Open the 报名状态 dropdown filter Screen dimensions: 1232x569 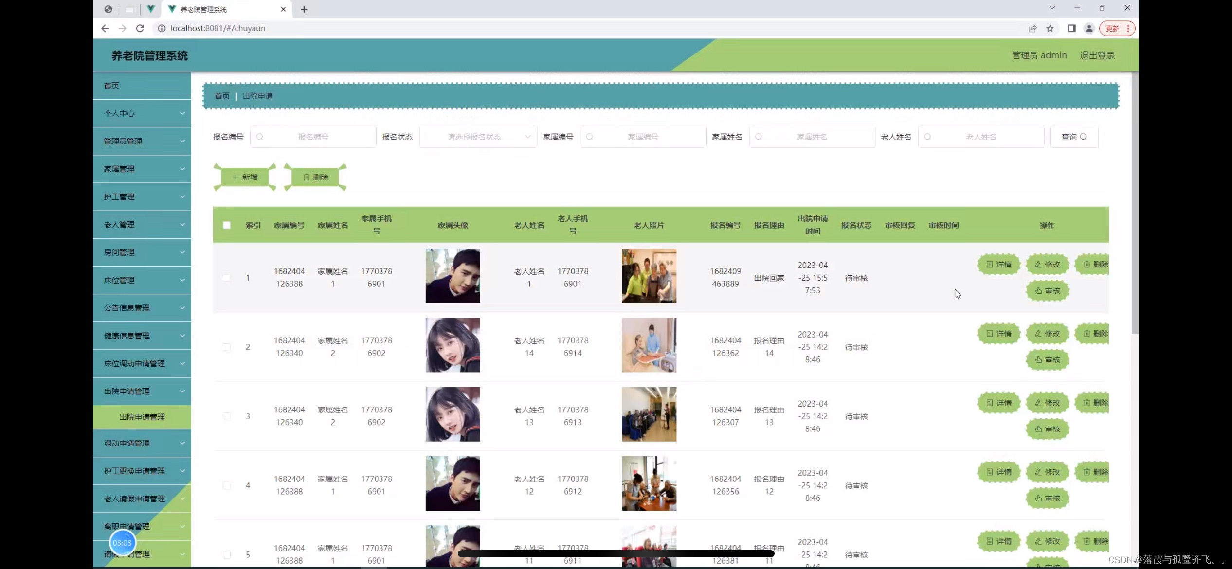478,137
